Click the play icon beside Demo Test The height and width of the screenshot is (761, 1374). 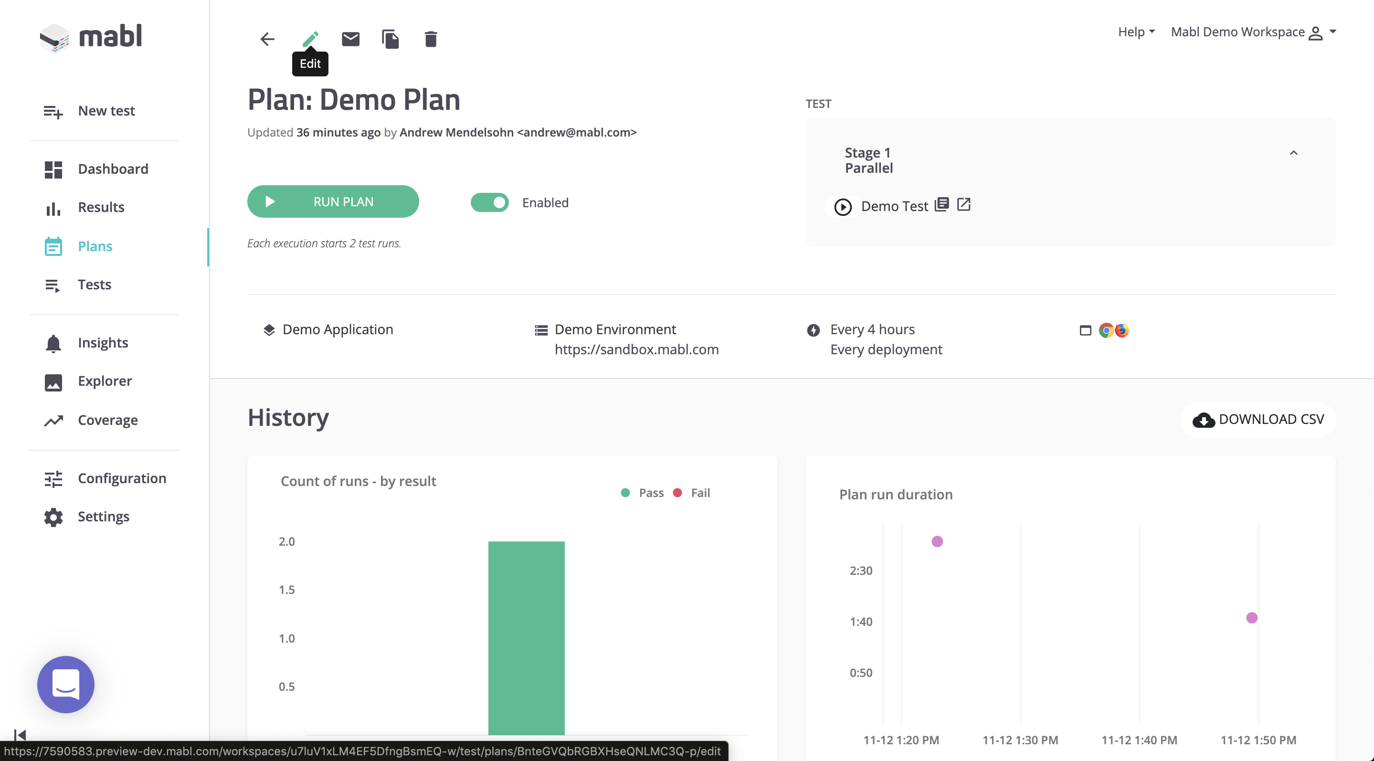point(843,206)
